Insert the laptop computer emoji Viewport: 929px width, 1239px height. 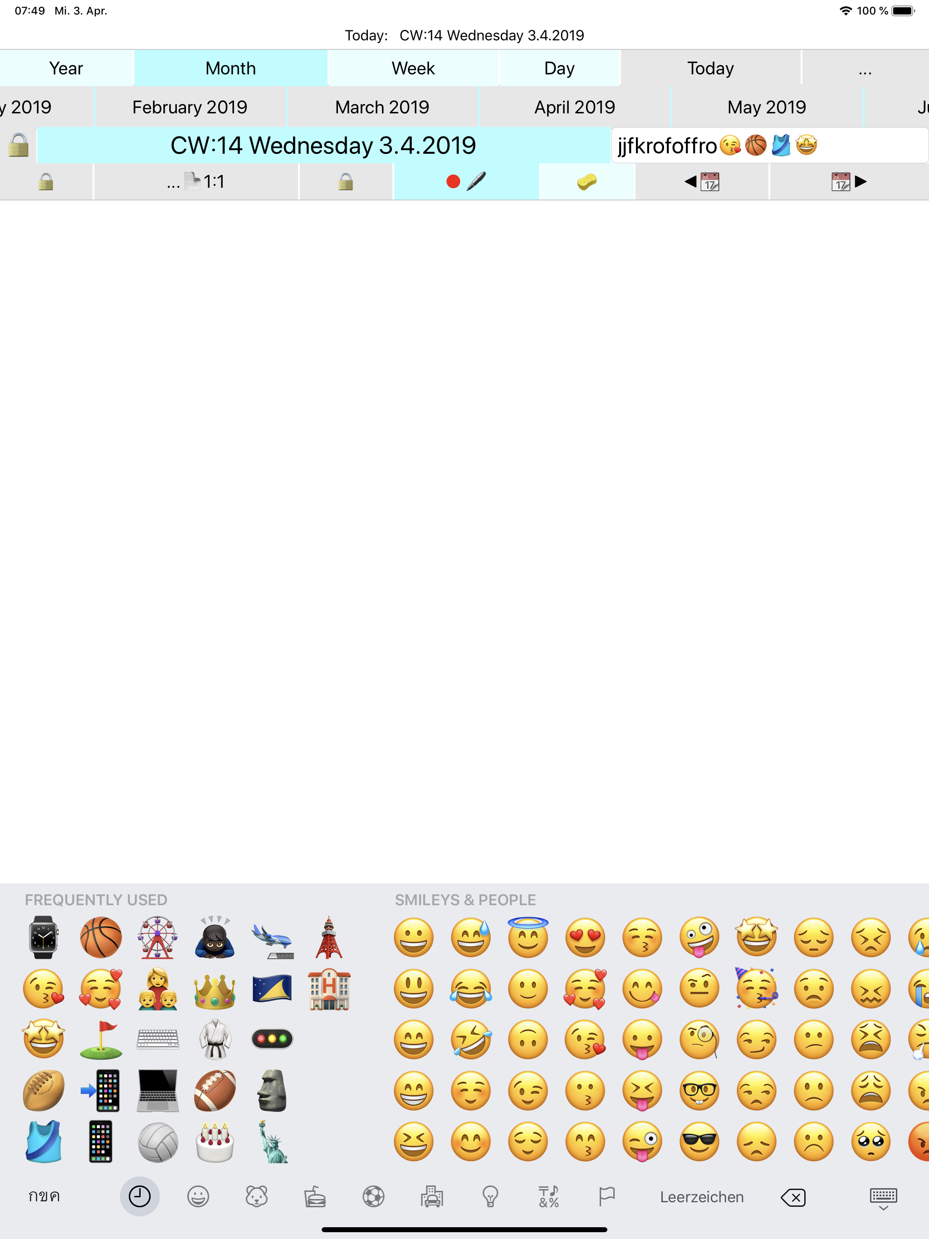click(158, 1090)
